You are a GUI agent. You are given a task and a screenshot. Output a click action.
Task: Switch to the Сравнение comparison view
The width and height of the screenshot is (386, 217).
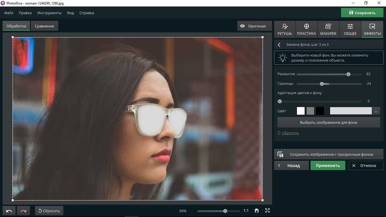[x=44, y=26]
